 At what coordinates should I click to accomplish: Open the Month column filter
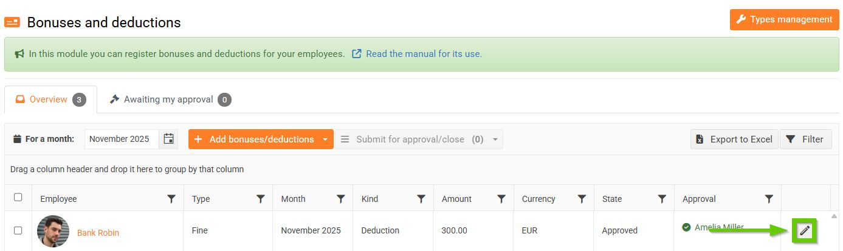click(x=341, y=199)
